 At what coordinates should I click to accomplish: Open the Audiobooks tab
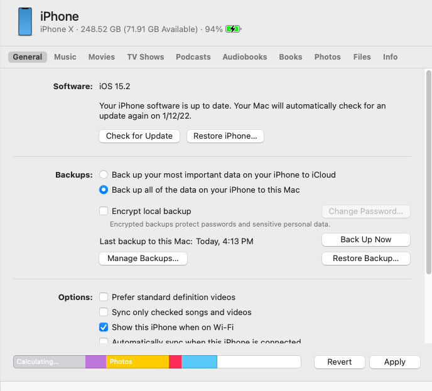coord(245,57)
